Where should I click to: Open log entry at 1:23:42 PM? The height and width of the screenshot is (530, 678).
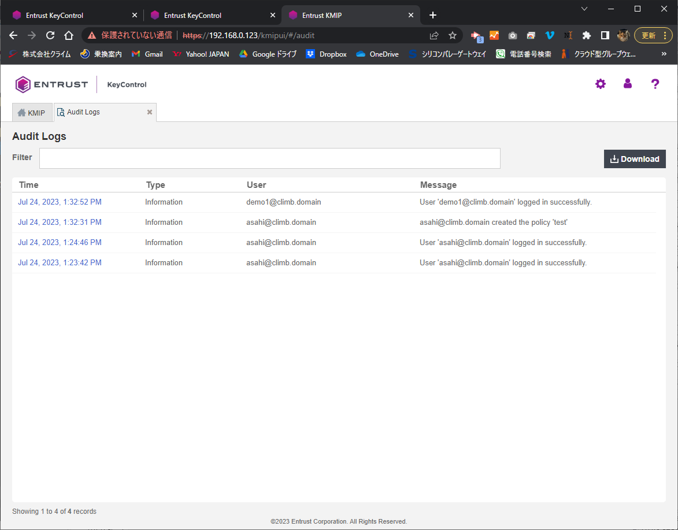point(60,263)
